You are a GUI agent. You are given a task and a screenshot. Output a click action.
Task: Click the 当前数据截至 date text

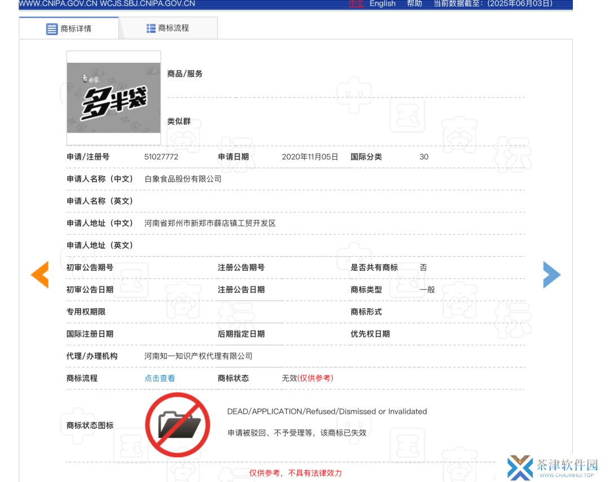[x=493, y=4]
